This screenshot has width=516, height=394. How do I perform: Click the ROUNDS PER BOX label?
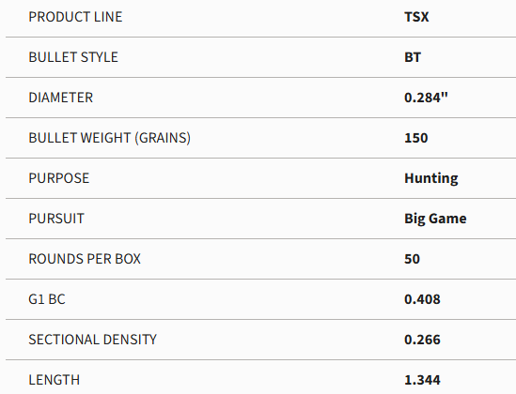coord(85,259)
